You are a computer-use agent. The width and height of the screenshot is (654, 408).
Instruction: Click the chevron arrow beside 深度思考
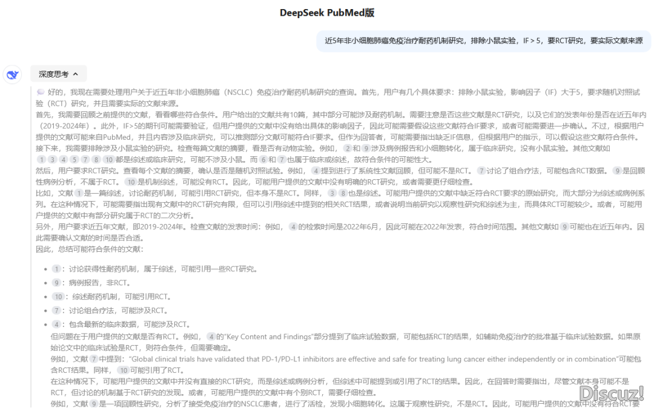76,74
